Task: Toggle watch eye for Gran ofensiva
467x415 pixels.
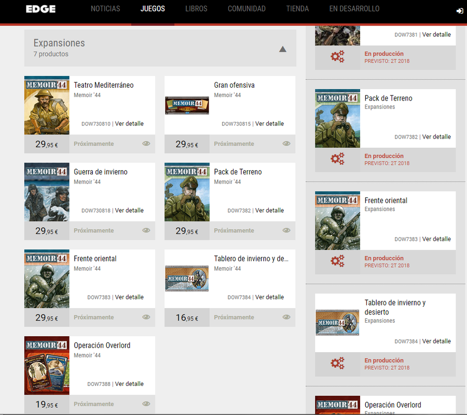Action: click(286, 144)
